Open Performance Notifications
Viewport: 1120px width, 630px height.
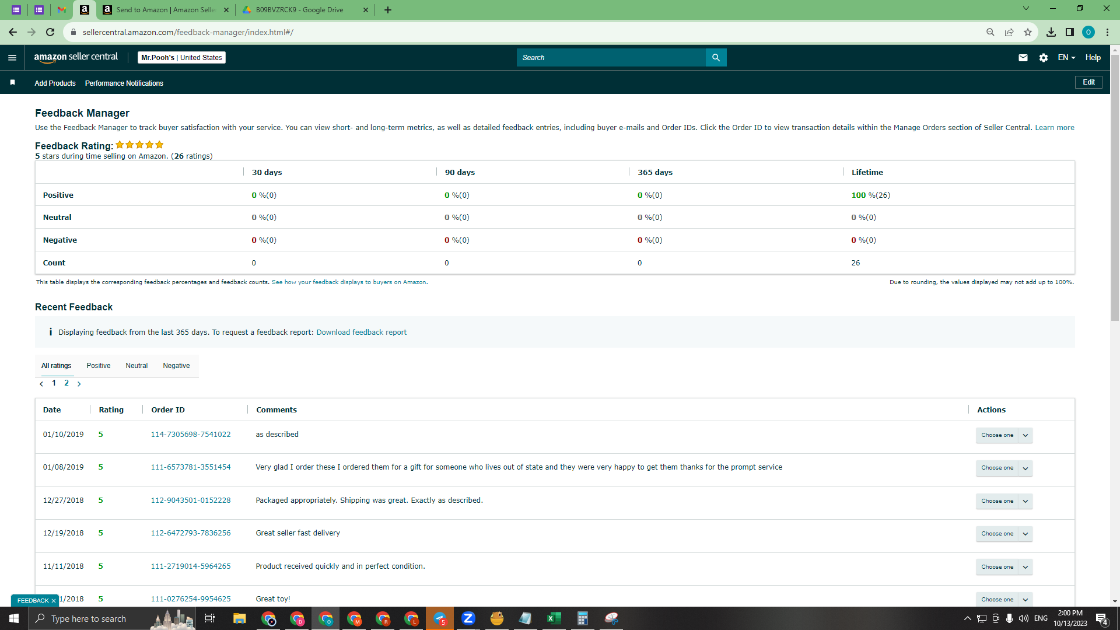(124, 83)
